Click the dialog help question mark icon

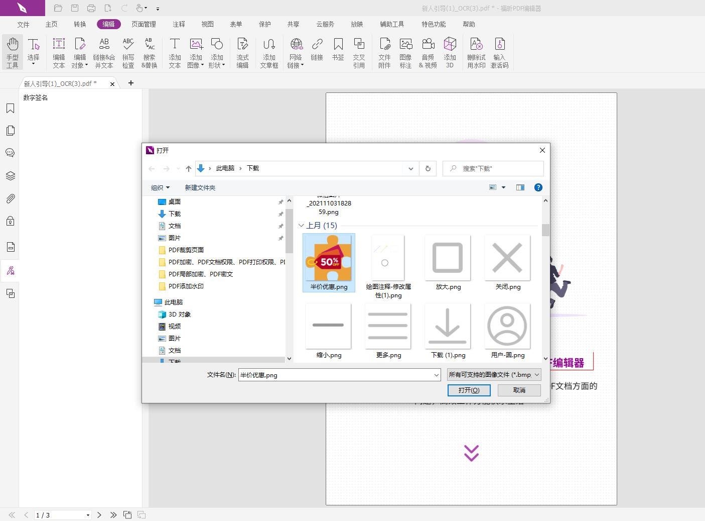[x=538, y=187]
